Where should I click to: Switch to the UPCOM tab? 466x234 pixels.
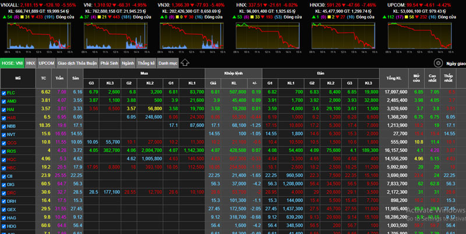point(47,62)
